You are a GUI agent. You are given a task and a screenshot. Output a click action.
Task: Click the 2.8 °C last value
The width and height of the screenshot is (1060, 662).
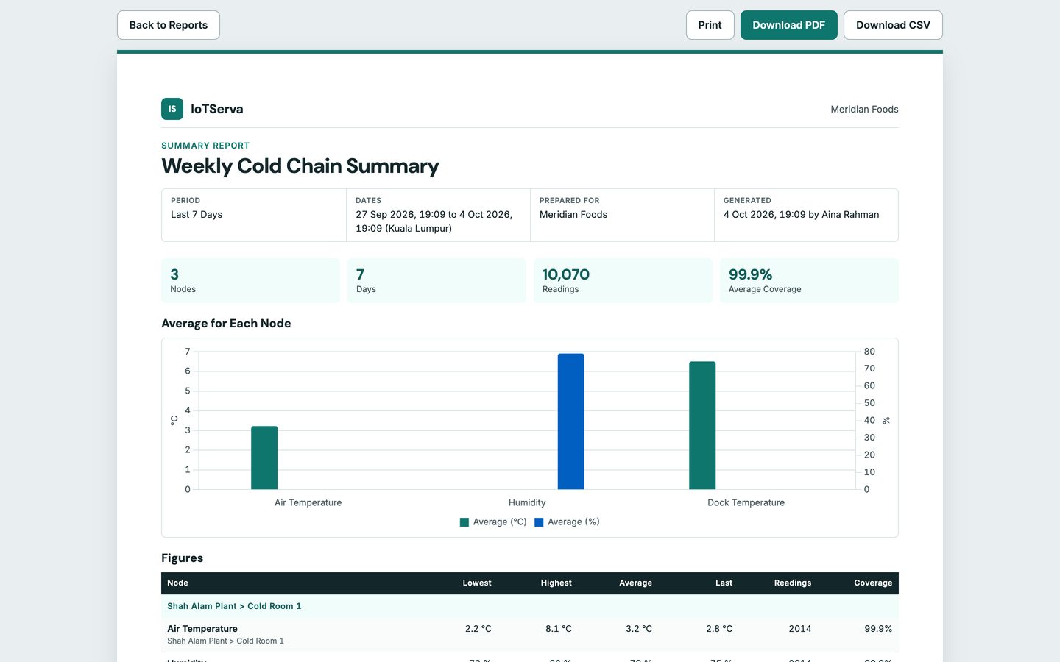click(x=719, y=629)
